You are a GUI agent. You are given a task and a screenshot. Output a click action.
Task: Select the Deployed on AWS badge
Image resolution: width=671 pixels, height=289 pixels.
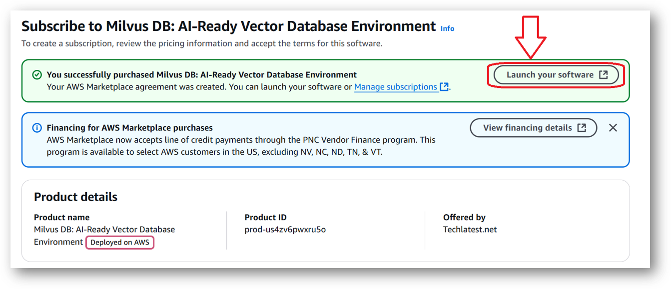119,242
